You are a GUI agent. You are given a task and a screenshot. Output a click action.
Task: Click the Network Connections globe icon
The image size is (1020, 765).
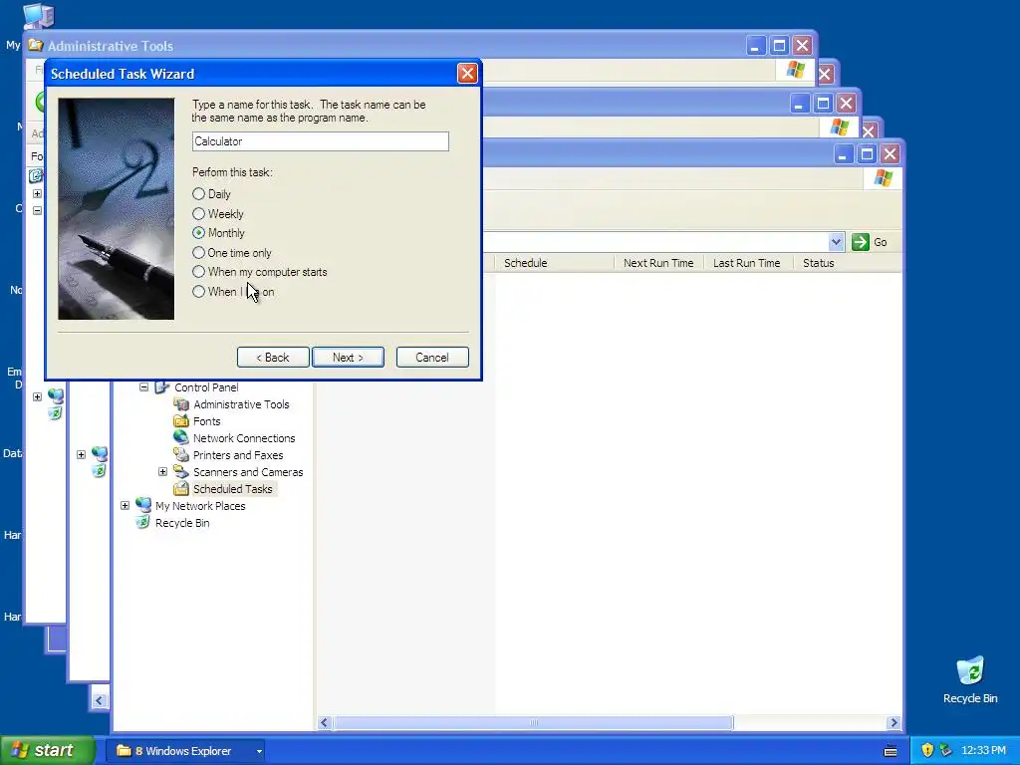181,438
